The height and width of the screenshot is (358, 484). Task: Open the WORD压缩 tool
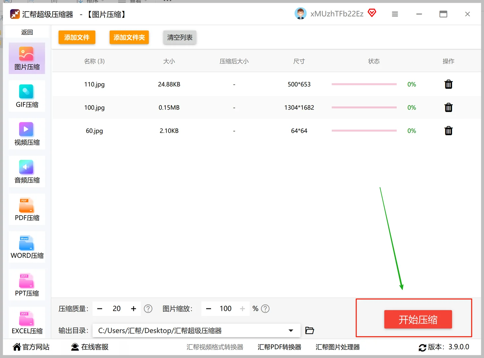point(27,247)
